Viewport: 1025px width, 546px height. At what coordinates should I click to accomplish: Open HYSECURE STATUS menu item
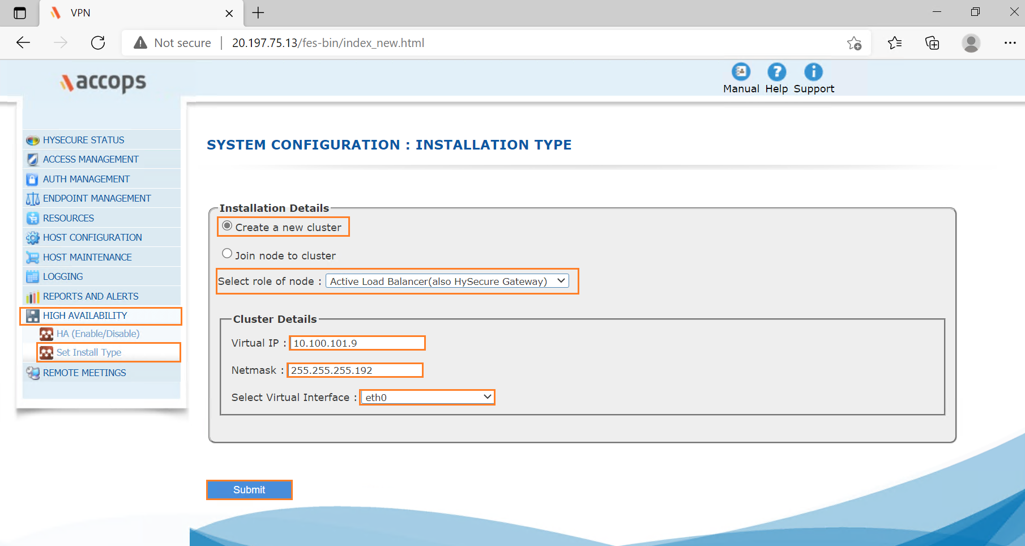[83, 140]
